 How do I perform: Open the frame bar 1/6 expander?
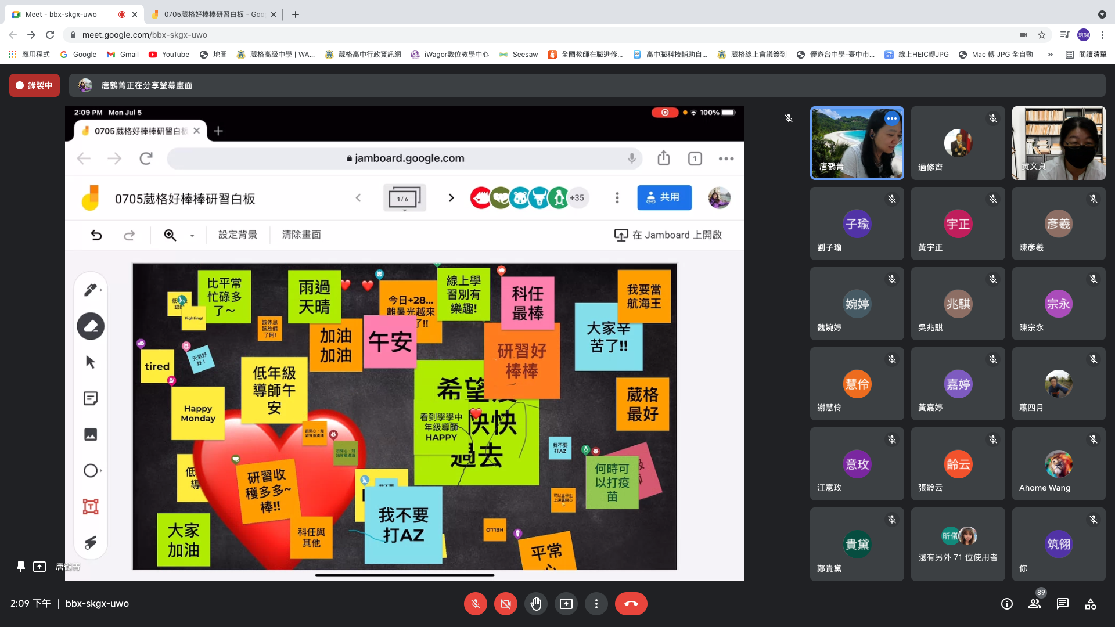(x=404, y=199)
